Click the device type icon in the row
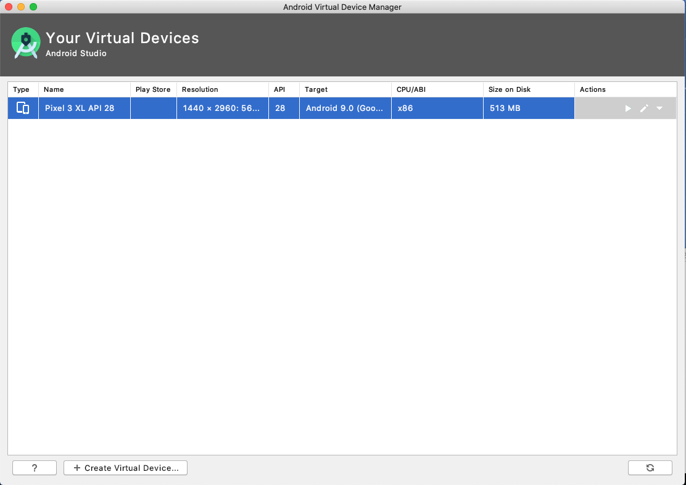The image size is (686, 485). pos(23,108)
